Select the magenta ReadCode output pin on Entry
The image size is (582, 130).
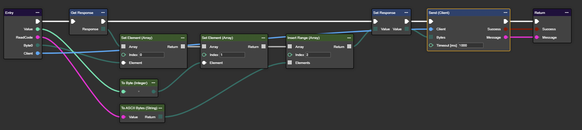tap(38, 37)
